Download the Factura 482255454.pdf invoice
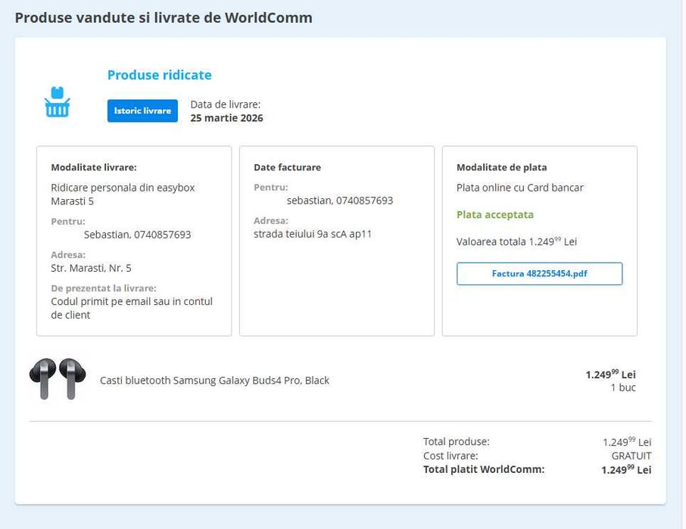The width and height of the screenshot is (686, 529). coord(539,274)
